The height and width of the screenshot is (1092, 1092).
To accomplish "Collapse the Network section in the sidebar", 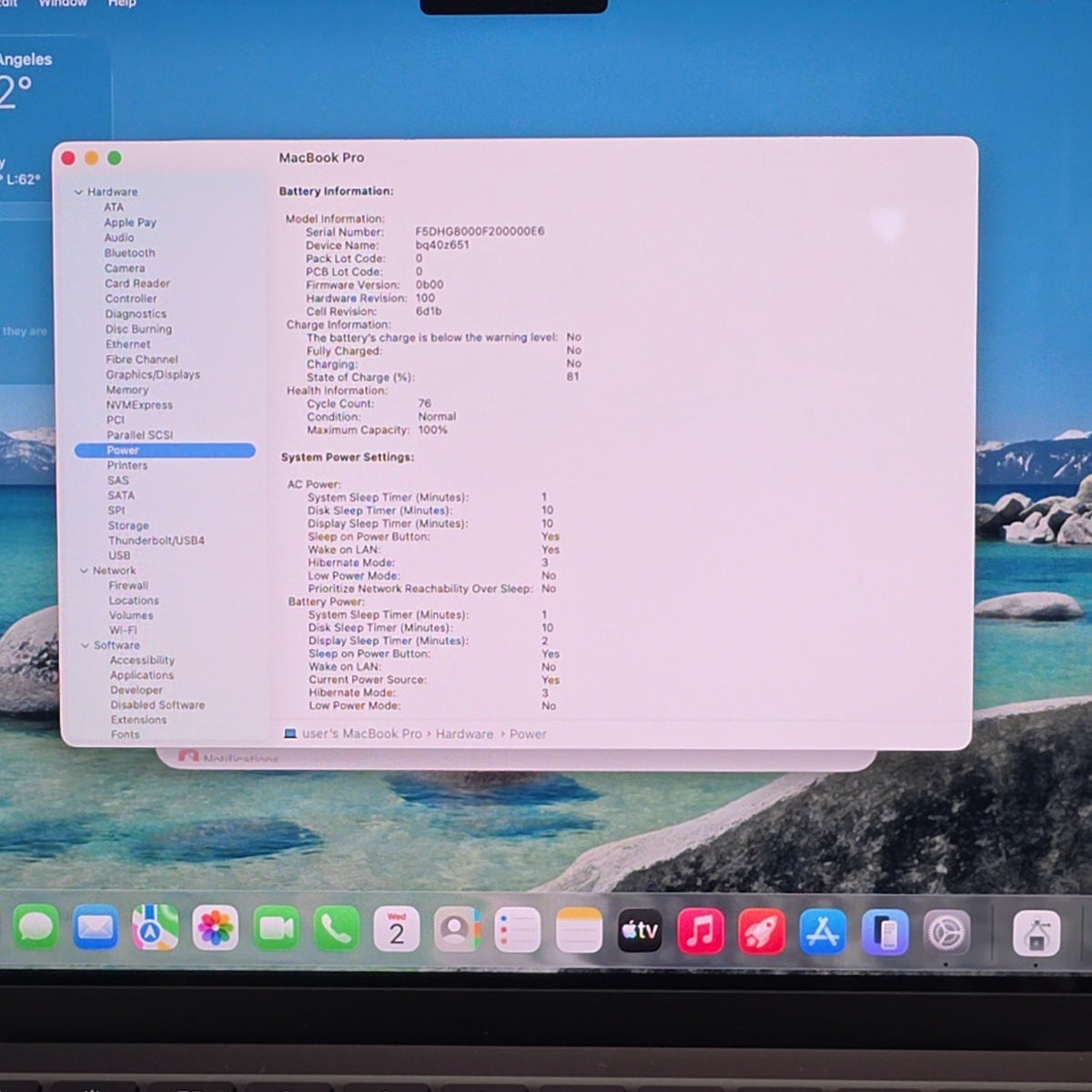I will point(84,571).
